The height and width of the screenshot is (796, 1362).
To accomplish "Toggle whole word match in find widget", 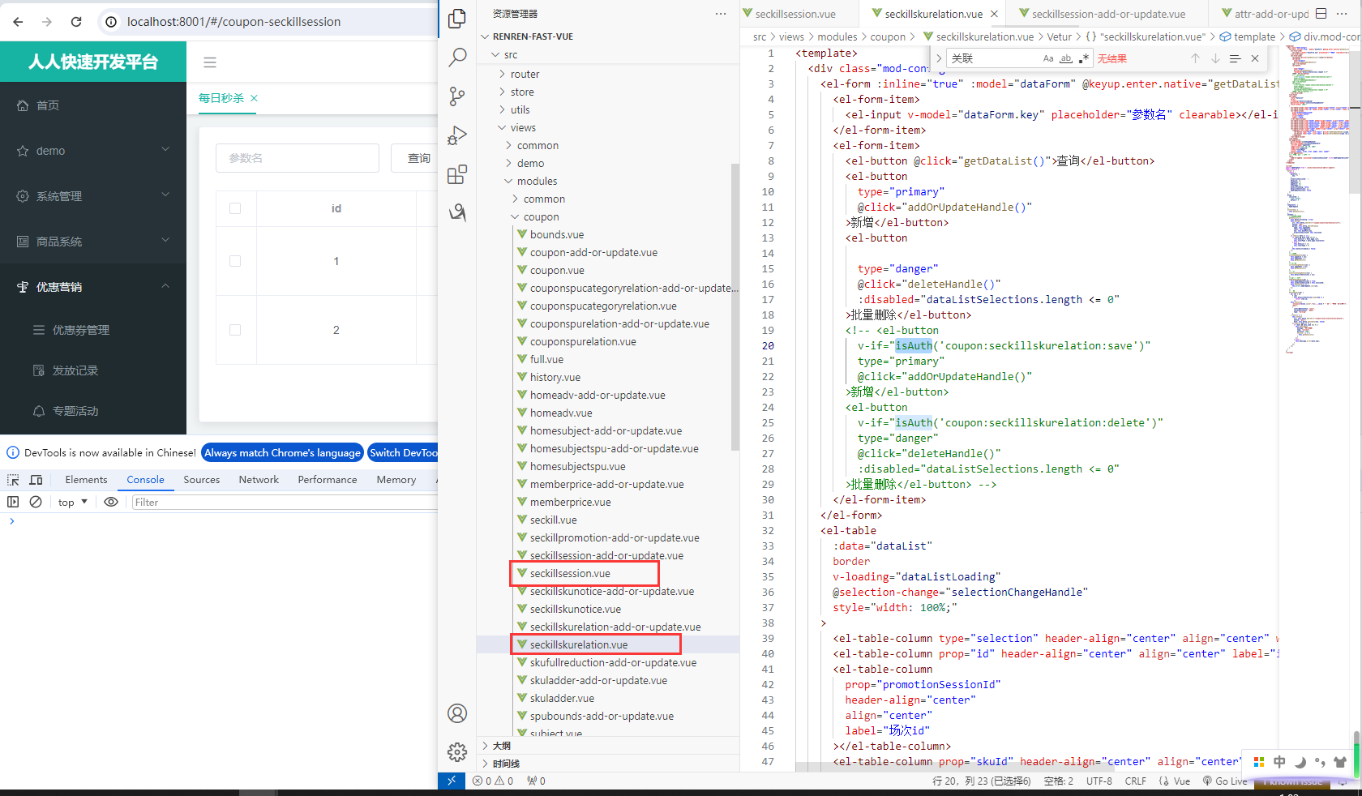I will click(x=1066, y=58).
